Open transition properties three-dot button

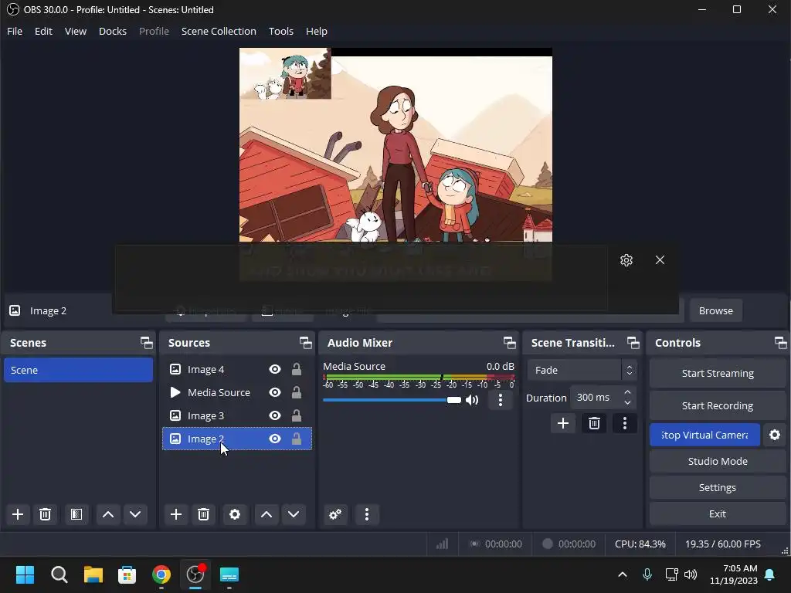point(624,423)
